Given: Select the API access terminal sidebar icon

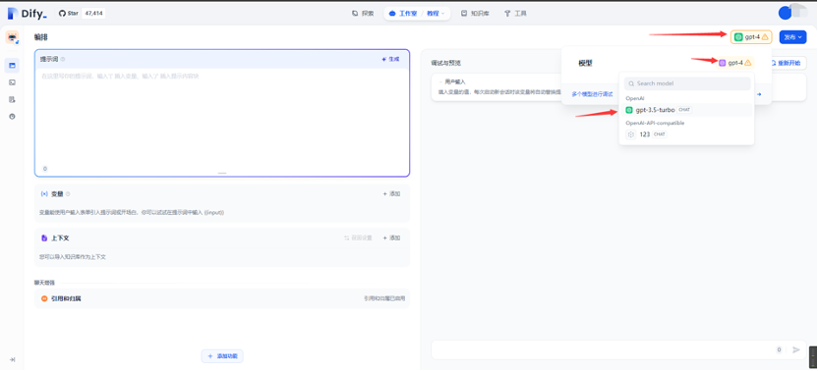Looking at the screenshot, I should tap(12, 82).
